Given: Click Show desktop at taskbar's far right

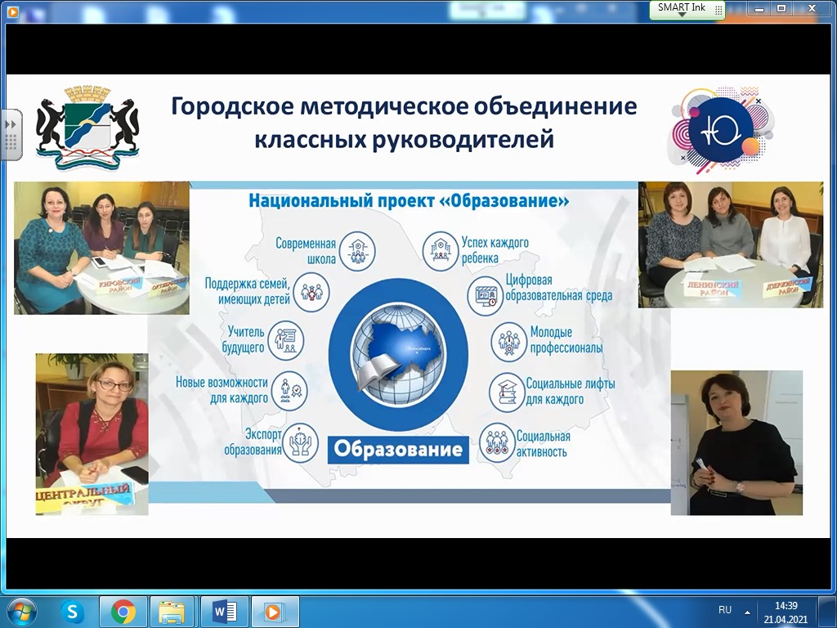Looking at the screenshot, I should coord(831,612).
